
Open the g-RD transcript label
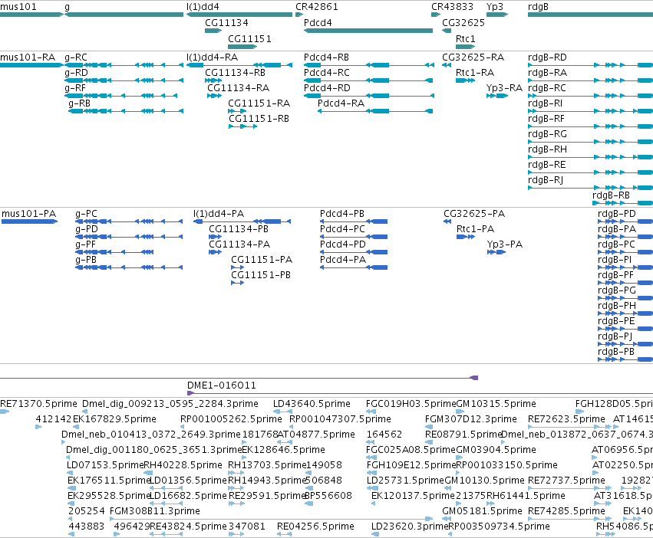point(76,72)
